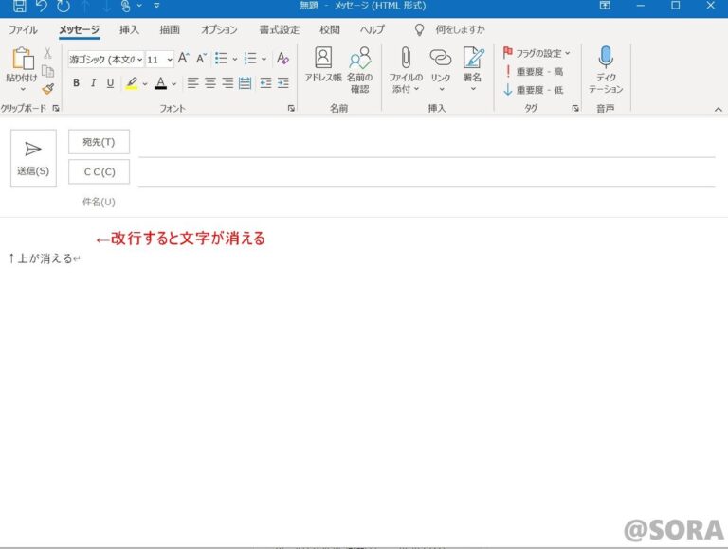The height and width of the screenshot is (549, 728).
Task: Decrease font size with smaller A
Action: point(201,58)
